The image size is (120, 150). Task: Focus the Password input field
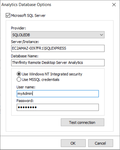(x=58, y=107)
